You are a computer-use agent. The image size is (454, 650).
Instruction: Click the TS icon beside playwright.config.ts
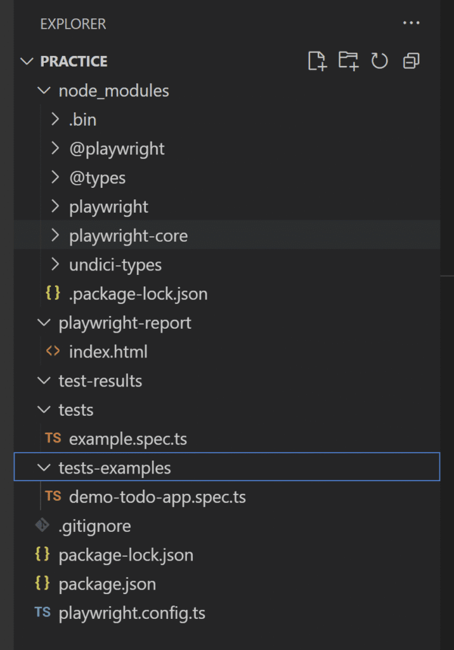42,613
